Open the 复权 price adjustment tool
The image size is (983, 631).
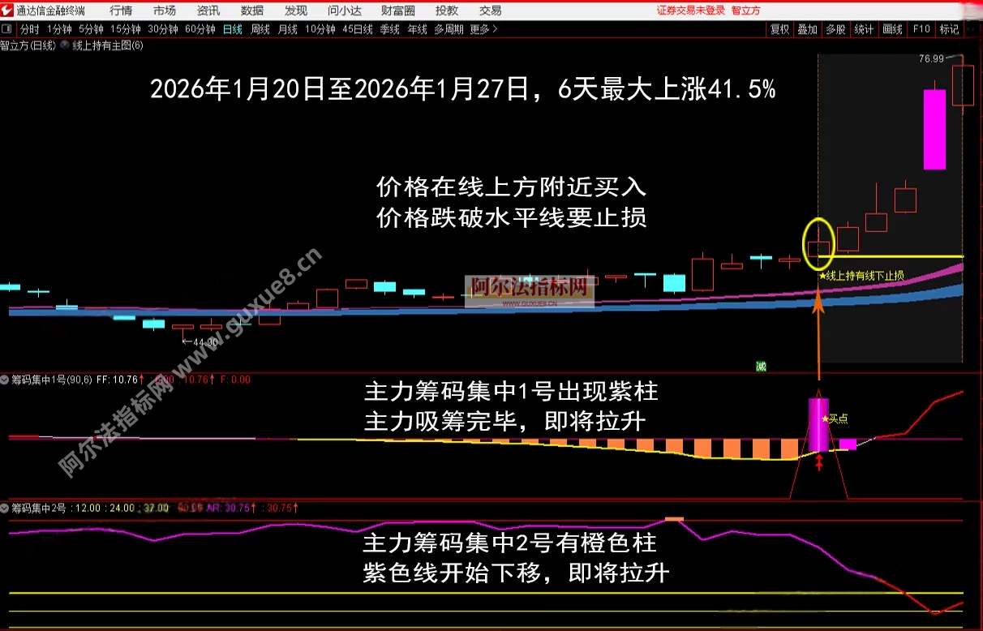pos(779,28)
